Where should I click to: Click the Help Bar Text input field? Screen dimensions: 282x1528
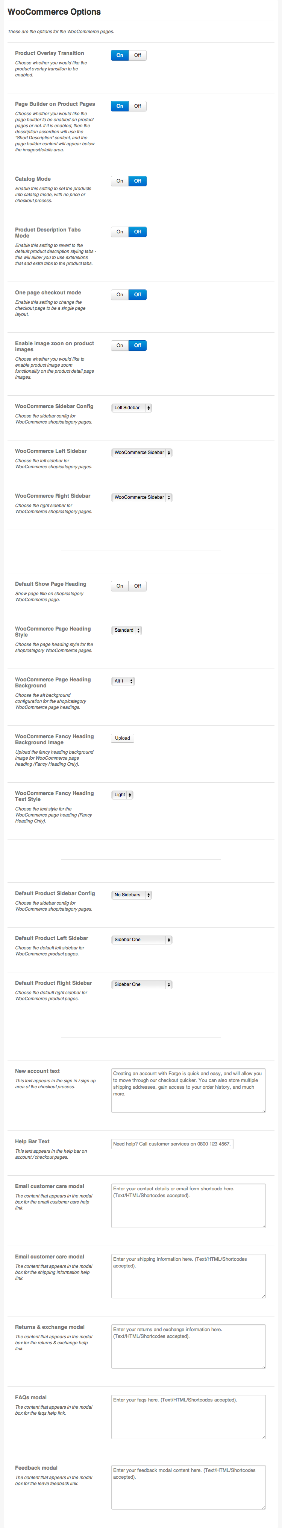click(173, 1144)
